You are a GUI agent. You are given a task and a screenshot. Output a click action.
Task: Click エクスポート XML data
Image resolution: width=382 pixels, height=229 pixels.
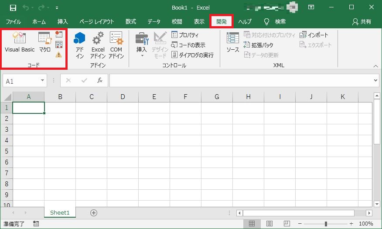coord(315,45)
